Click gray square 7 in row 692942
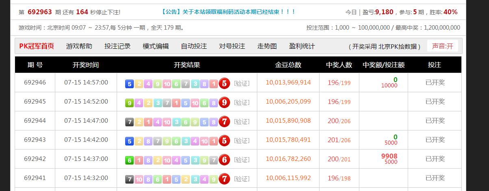 213,160
